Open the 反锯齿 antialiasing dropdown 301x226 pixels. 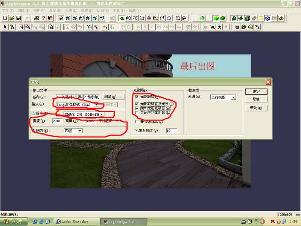click(80, 131)
